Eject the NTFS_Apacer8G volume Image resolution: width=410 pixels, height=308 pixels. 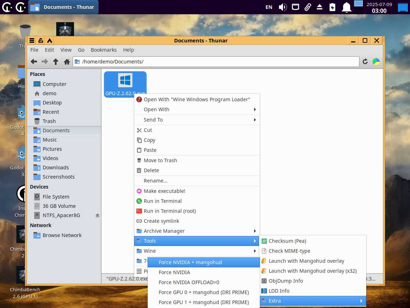click(98, 215)
